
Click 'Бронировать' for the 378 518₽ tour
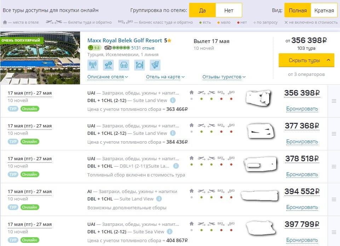(x=302, y=174)
